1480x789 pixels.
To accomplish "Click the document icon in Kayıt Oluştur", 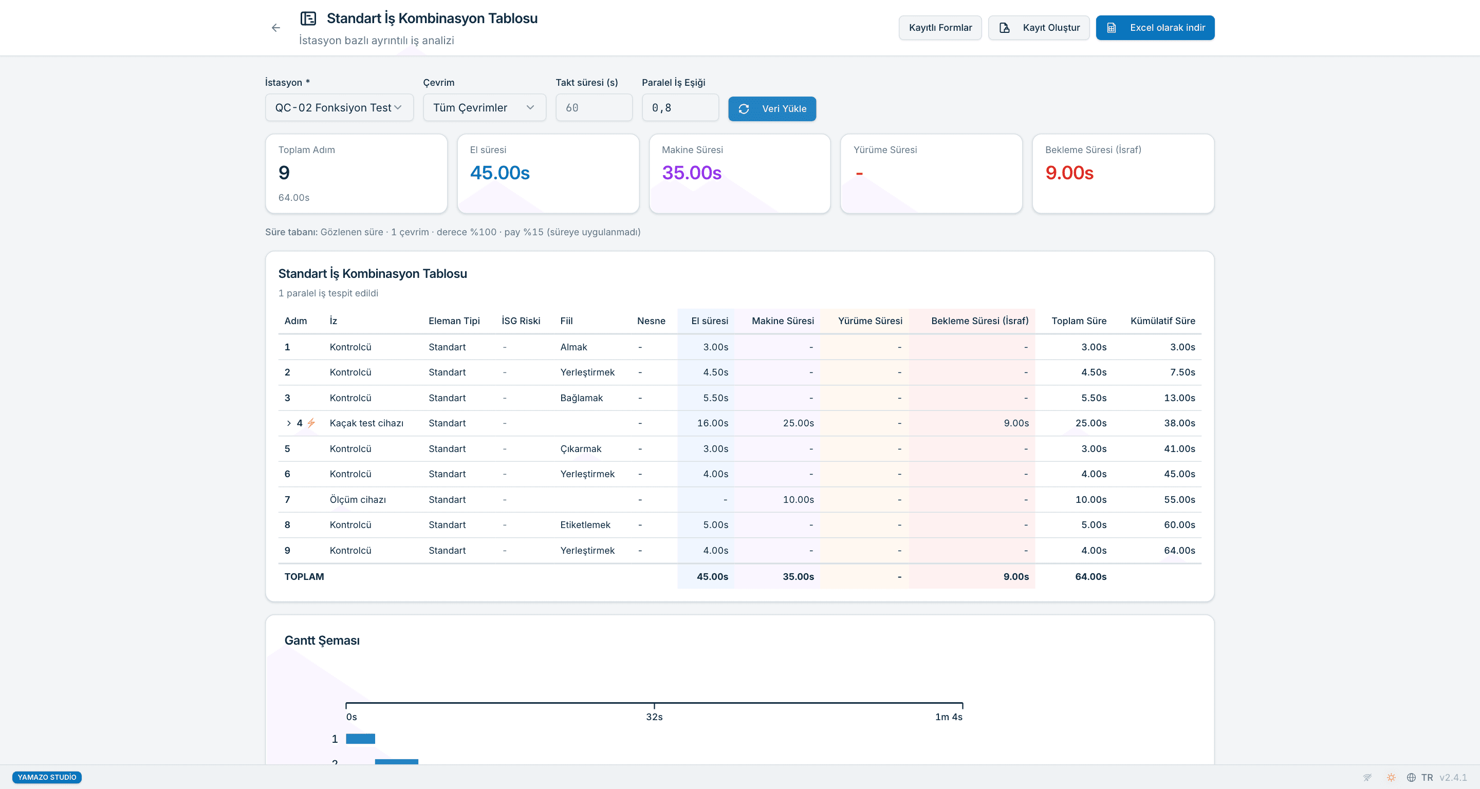I will [1004, 28].
